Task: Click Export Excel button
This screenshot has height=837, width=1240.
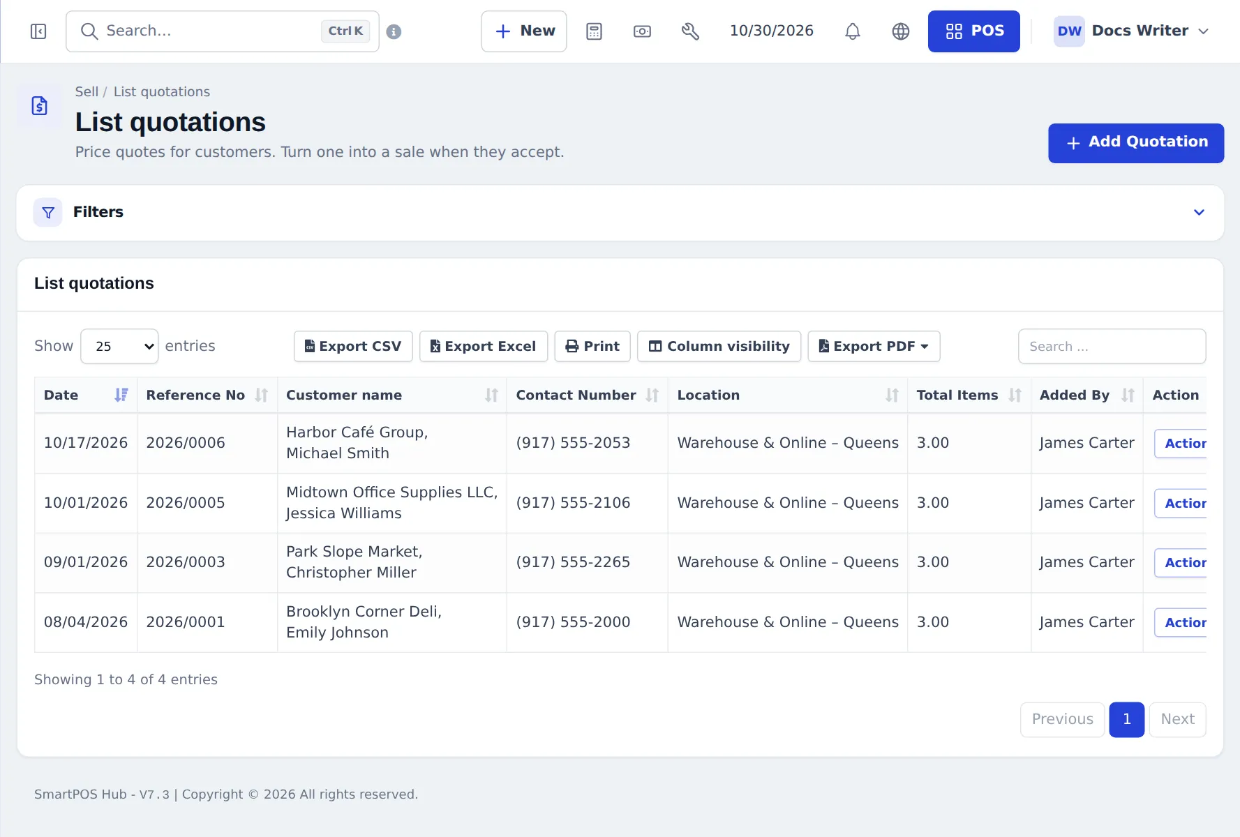Action: coord(484,347)
